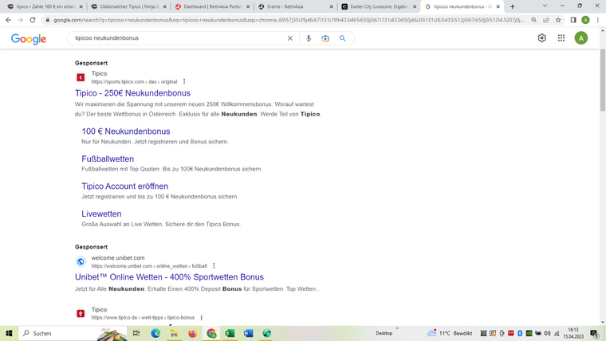Launch Microsoft Edge from the taskbar
Screen dimensions: 606x341
[155, 333]
